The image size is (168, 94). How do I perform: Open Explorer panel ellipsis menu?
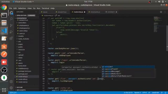coord(36,12)
